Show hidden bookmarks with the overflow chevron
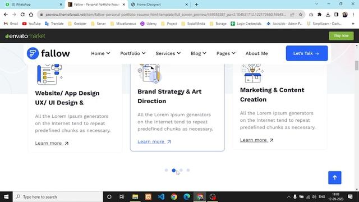This screenshot has height=202, width=359. click(353, 24)
